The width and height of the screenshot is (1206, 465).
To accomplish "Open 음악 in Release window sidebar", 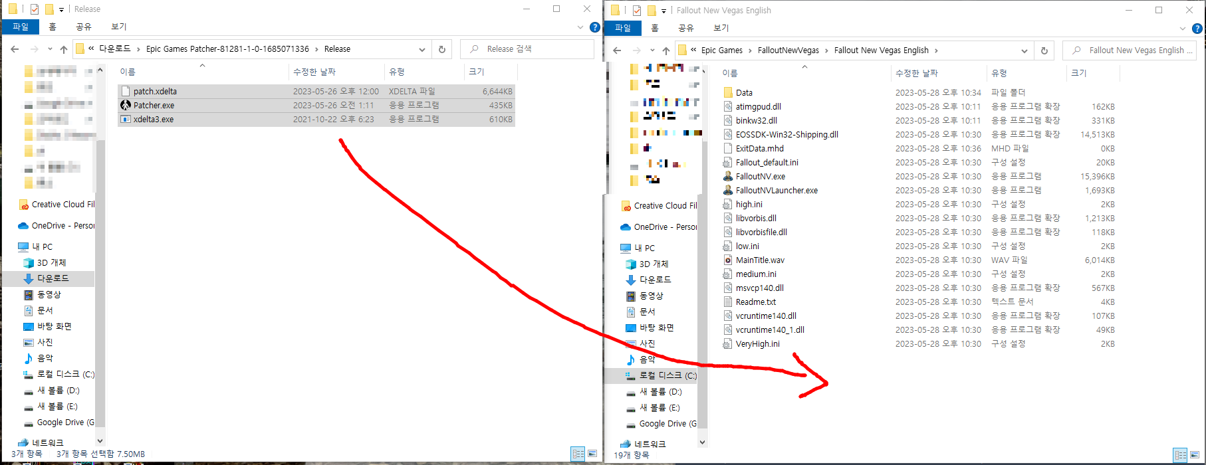I will pos(39,358).
